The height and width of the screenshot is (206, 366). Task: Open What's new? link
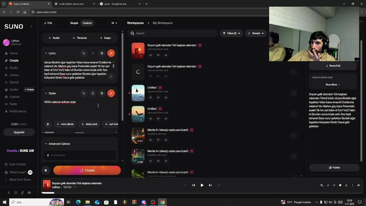point(18,172)
